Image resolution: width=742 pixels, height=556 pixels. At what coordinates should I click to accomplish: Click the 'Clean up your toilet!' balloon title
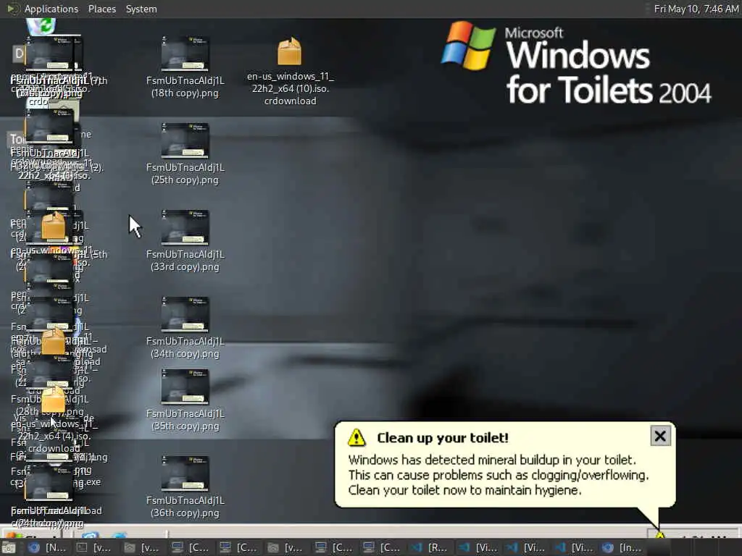click(x=443, y=438)
